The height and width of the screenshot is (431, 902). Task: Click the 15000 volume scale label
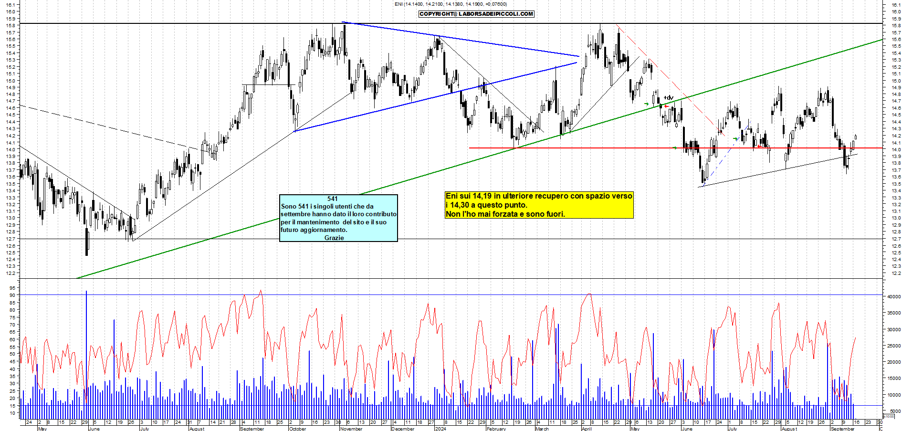(x=894, y=378)
